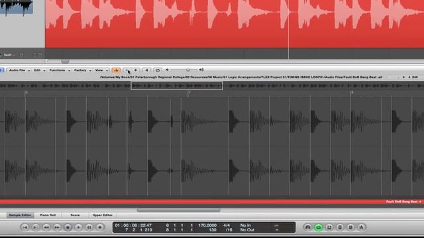Click the left locator position 6 1 1 1

point(180,225)
